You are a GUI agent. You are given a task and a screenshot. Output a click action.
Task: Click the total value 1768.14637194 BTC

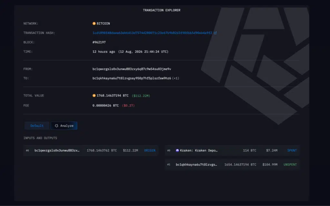click(x=112, y=96)
